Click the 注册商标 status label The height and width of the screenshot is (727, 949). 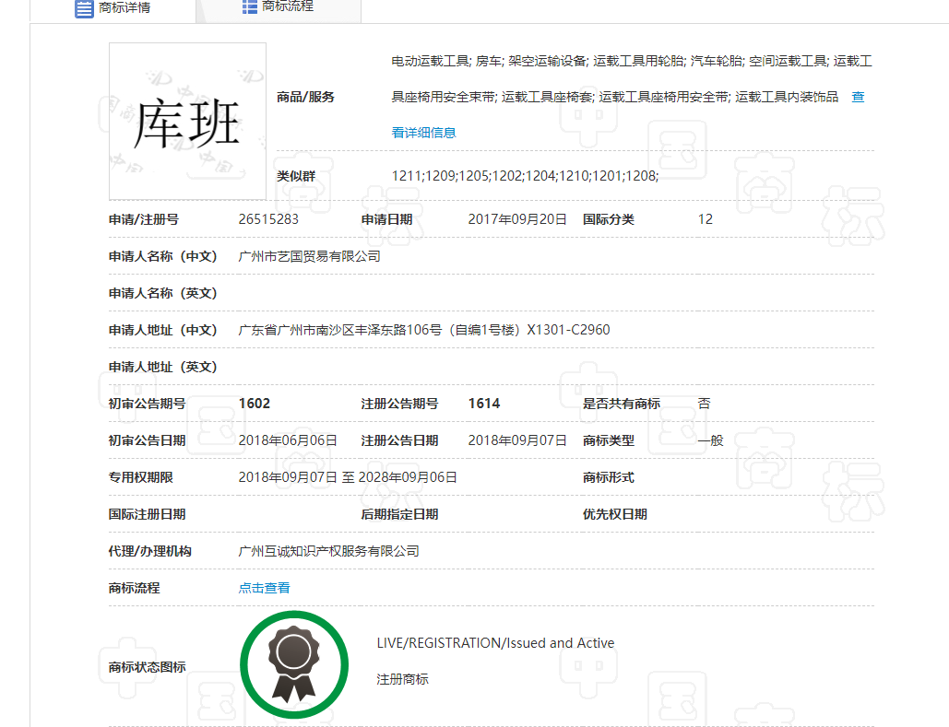[402, 680]
